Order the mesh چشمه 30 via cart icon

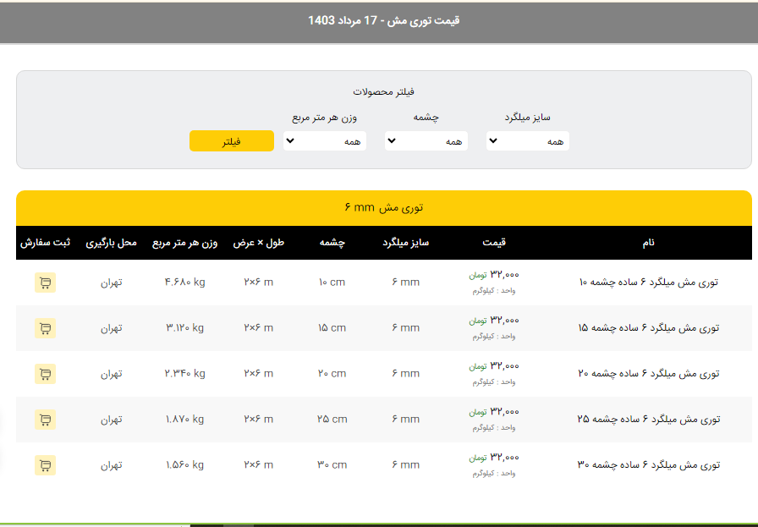[45, 465]
